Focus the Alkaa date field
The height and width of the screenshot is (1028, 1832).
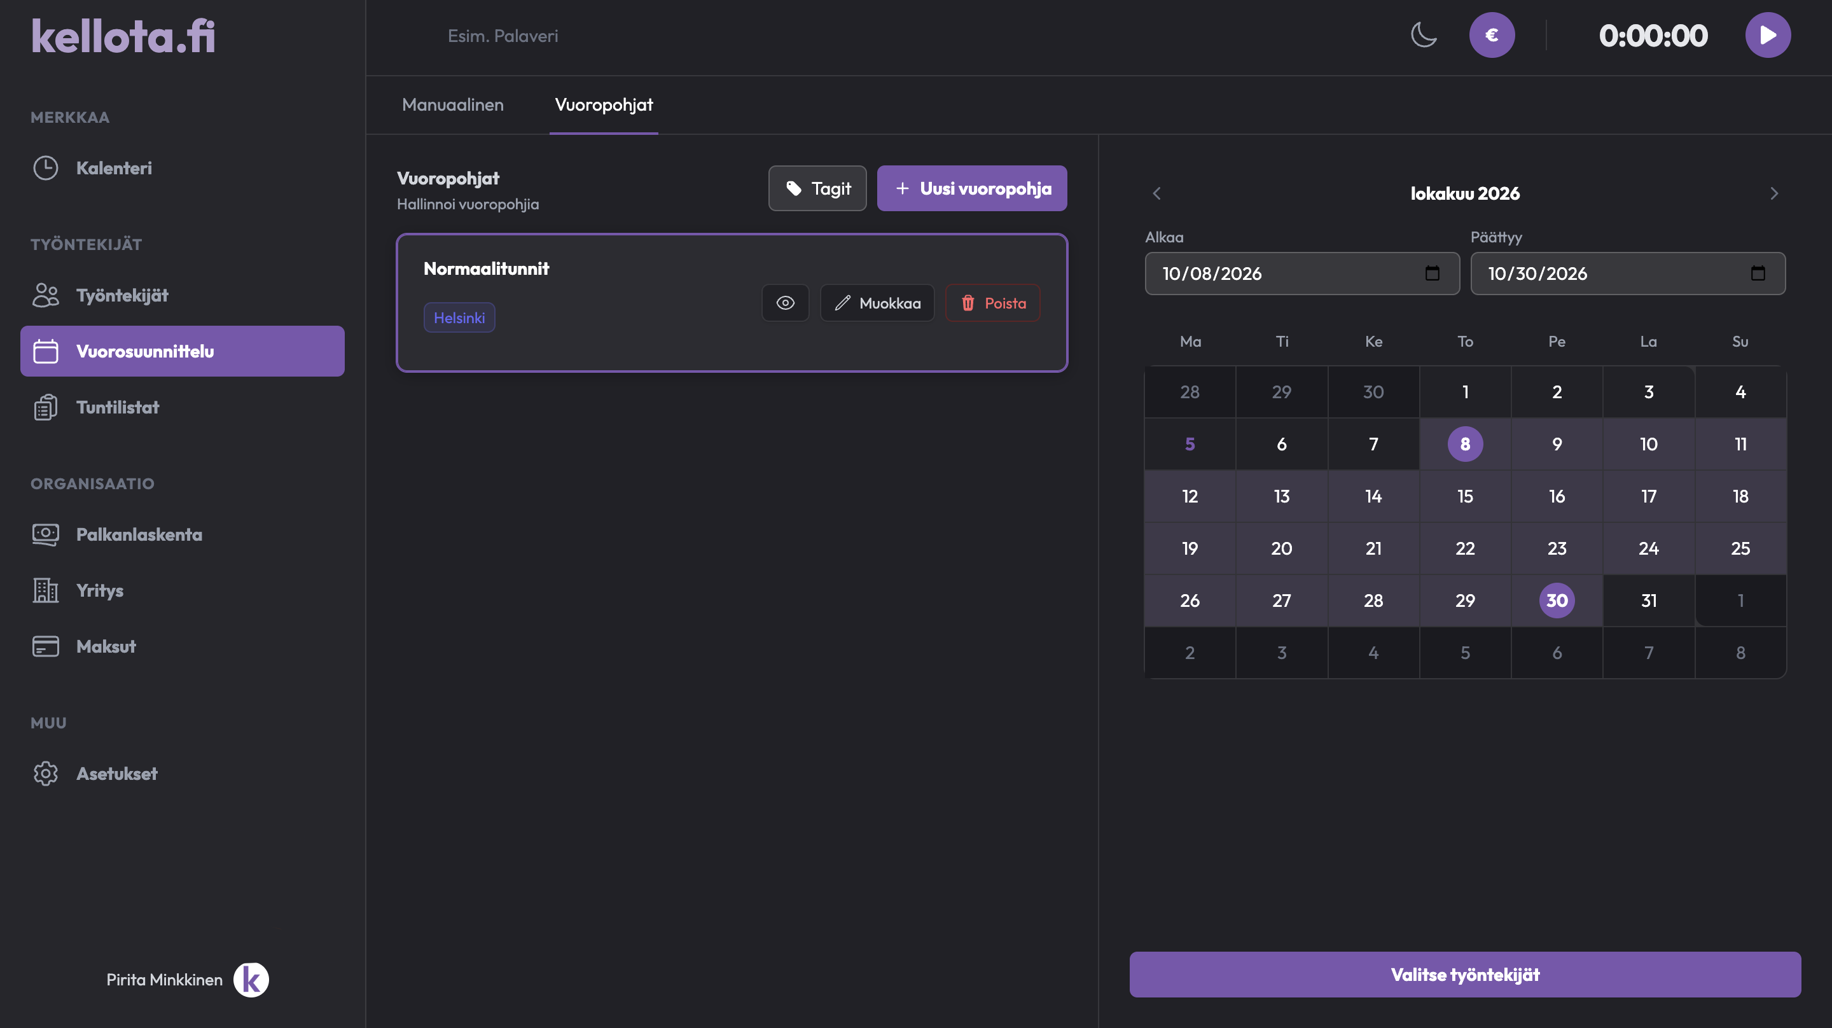[1302, 274]
